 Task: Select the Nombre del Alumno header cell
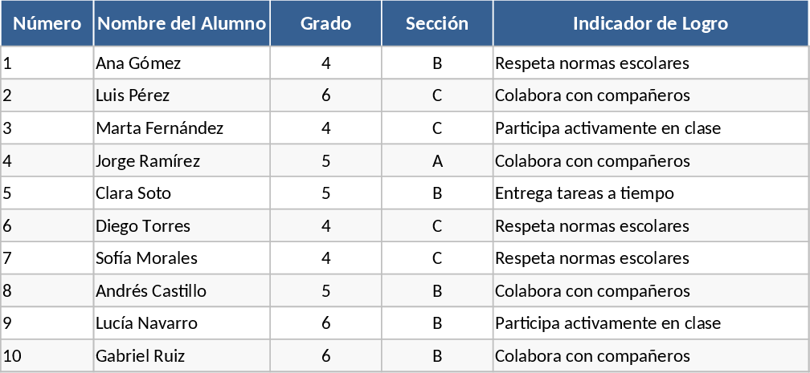click(182, 23)
